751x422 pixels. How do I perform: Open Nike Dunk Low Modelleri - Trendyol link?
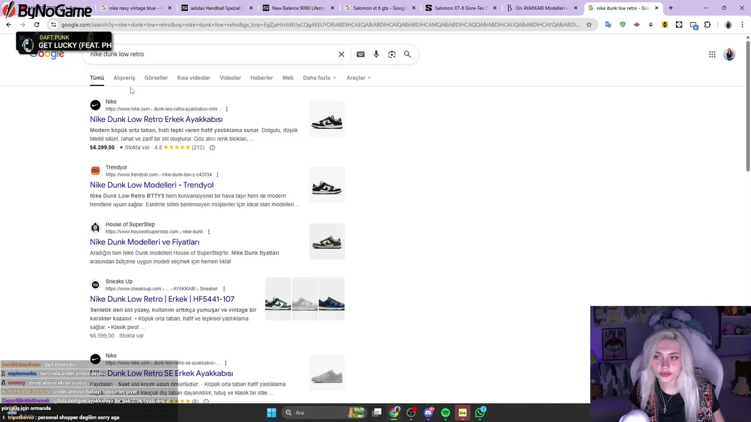click(x=151, y=185)
